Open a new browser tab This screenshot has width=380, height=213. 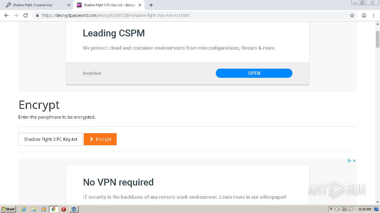pos(151,5)
